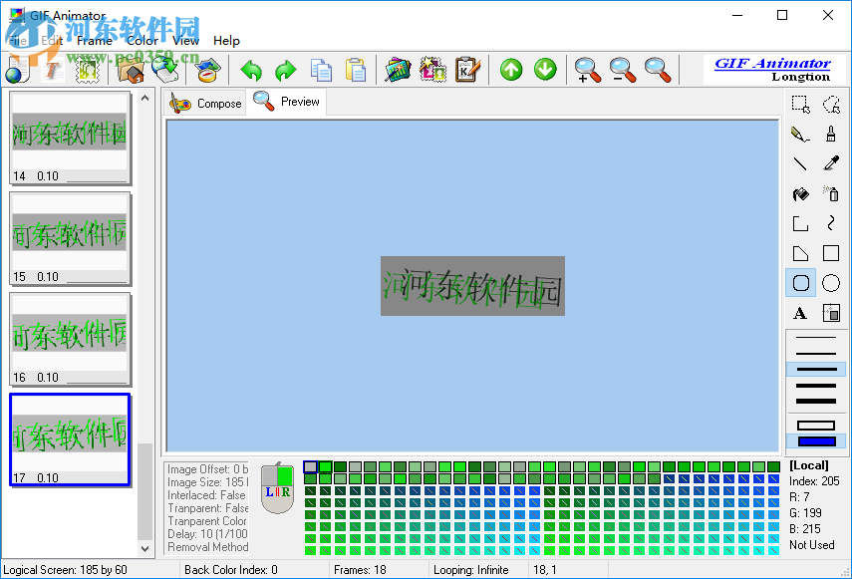
Task: Select the paint bucket fill tool
Action: pyautogui.click(x=799, y=192)
